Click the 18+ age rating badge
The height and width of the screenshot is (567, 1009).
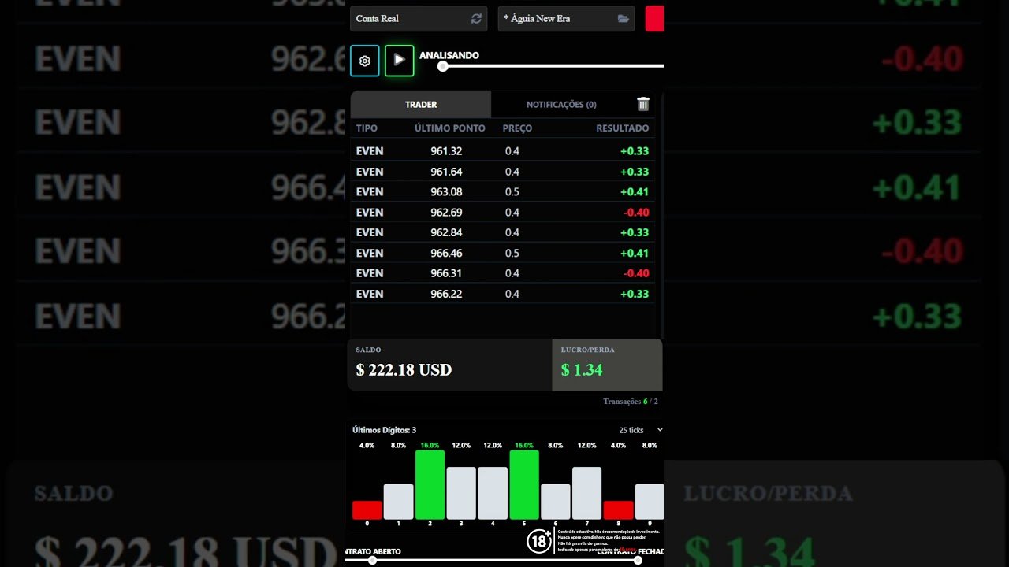[539, 541]
